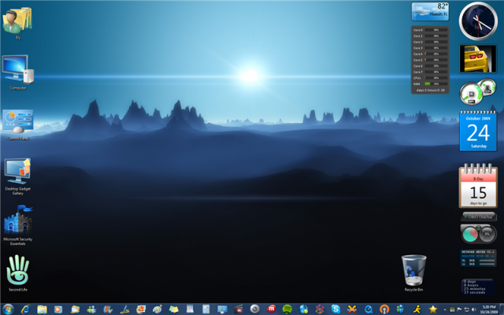Open Desktop Gadget Gallery shortcut
The image size is (504, 315).
(x=17, y=176)
